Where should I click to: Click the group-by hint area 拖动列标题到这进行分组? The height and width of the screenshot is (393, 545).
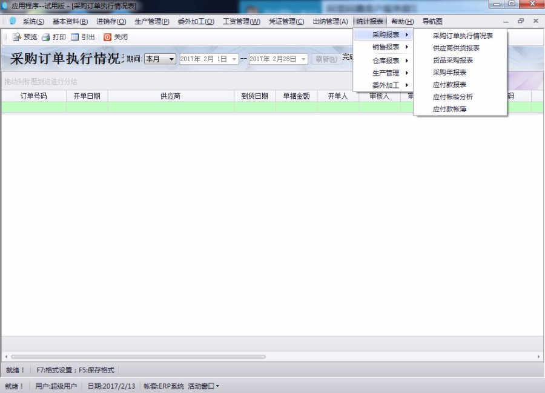click(41, 82)
